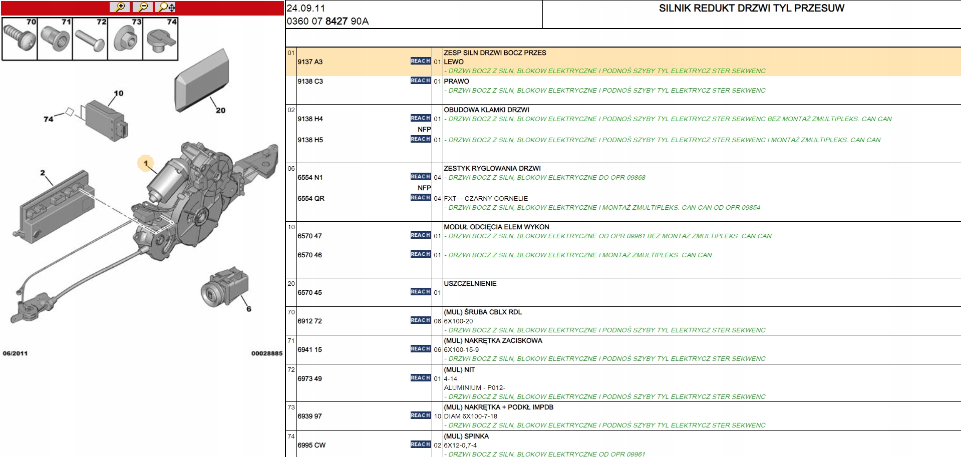Click the heading (MUL) SPINKA

click(466, 436)
